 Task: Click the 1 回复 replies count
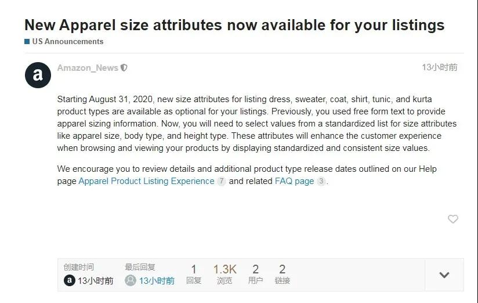coord(194,274)
